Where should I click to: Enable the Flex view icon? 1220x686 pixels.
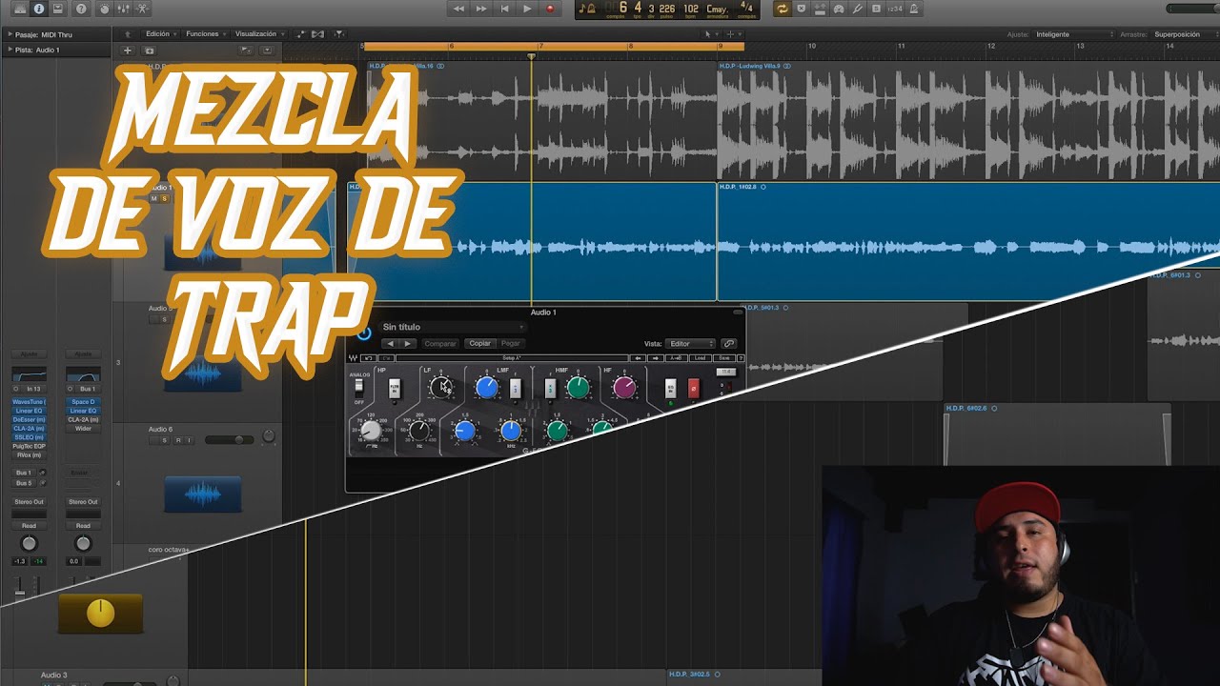(x=316, y=34)
